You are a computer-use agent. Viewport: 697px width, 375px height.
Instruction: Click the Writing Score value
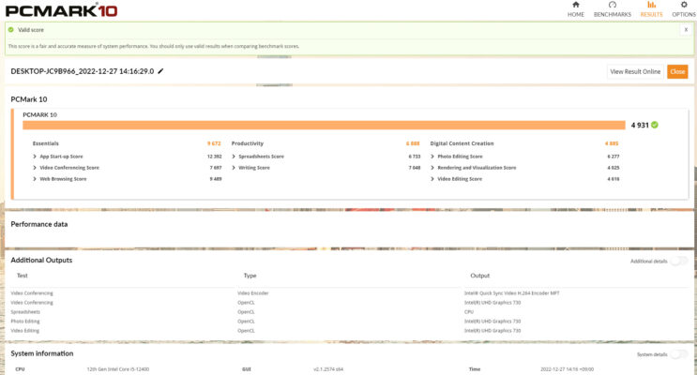click(x=415, y=168)
